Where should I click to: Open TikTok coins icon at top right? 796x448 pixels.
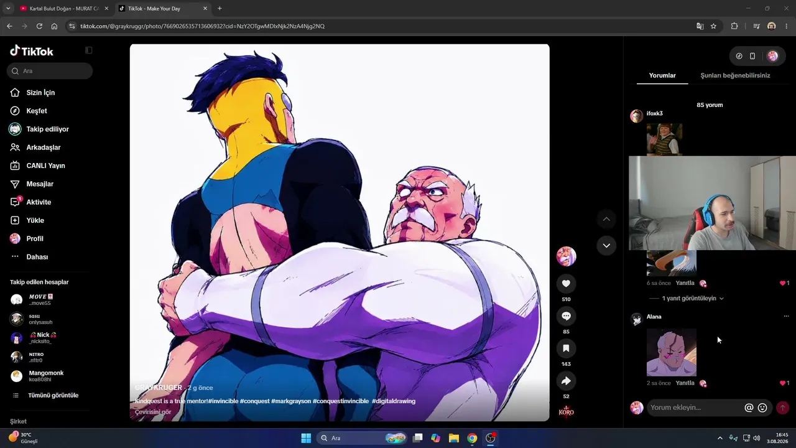click(739, 56)
